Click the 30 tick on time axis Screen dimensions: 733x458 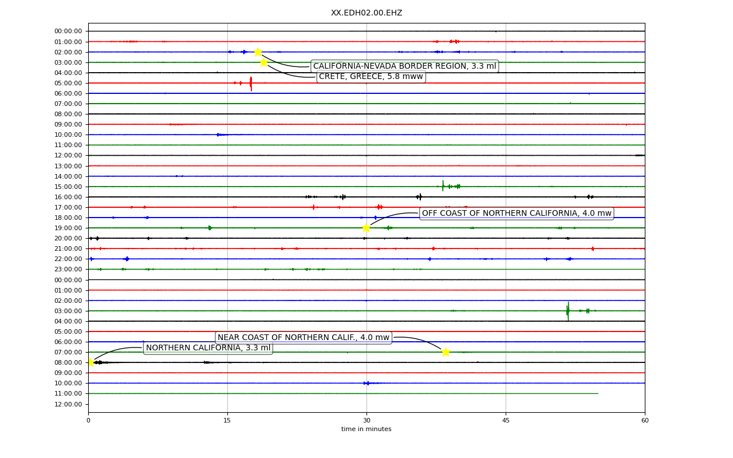pos(366,421)
